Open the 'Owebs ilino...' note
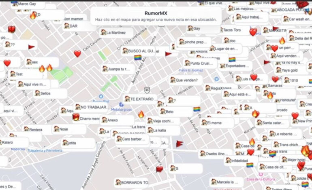 [x=216, y=154]
